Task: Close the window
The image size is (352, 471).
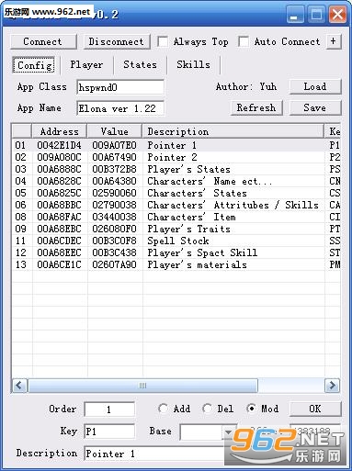Action: [x=338, y=15]
